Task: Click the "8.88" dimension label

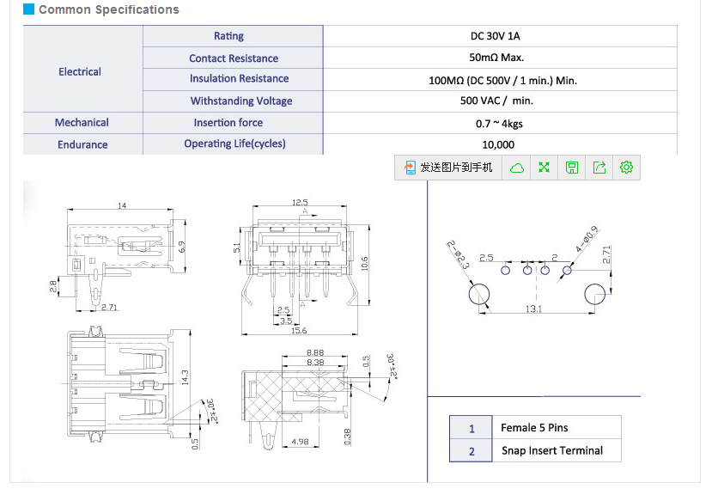Action: point(315,352)
